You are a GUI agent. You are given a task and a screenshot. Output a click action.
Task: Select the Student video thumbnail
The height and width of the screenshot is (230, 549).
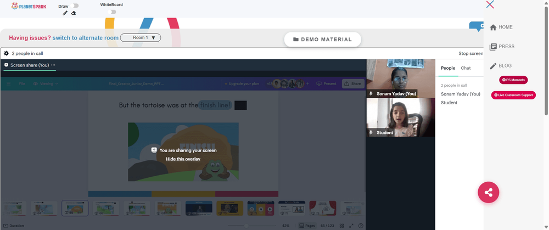(401, 117)
